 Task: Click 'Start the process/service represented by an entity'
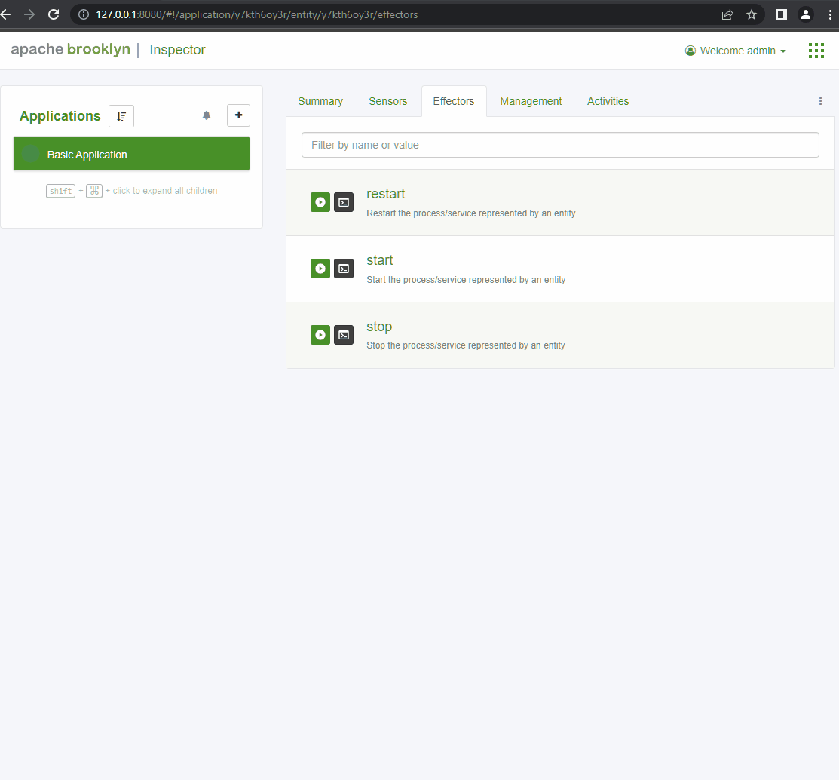click(x=466, y=280)
